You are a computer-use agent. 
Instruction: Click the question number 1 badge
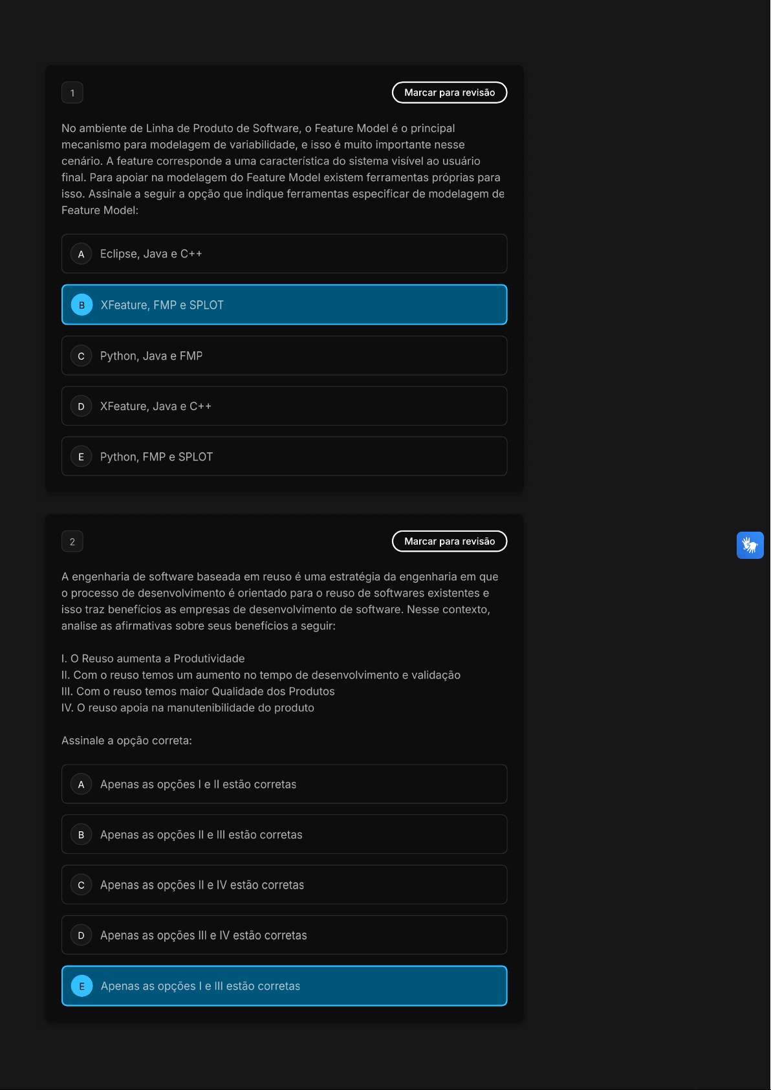click(72, 93)
